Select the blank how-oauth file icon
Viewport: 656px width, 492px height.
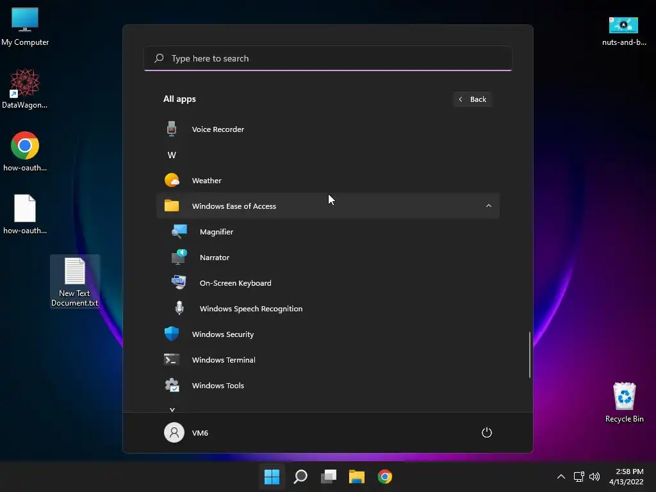click(25, 214)
